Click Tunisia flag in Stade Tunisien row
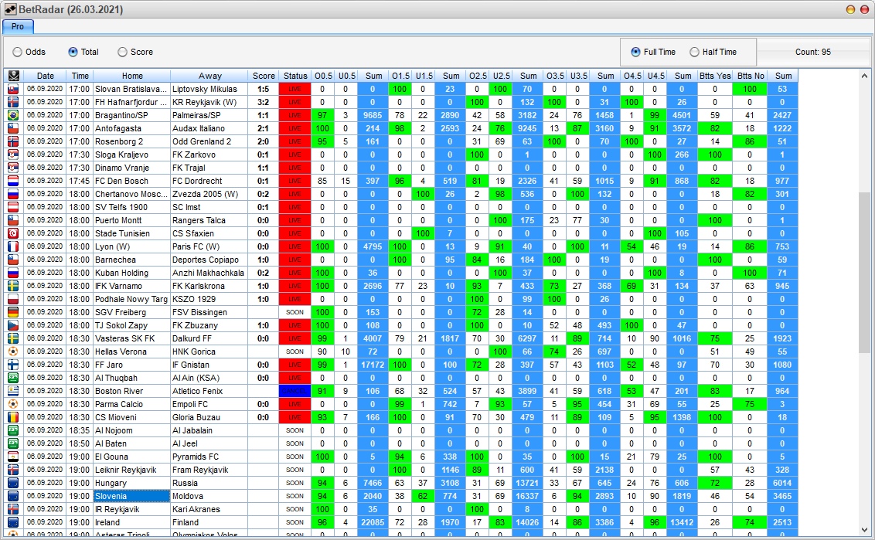Screen dimensions: 875x540 [13, 233]
